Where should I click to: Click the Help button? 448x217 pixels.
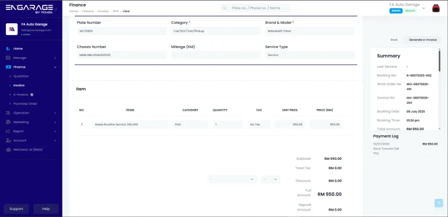45,209
